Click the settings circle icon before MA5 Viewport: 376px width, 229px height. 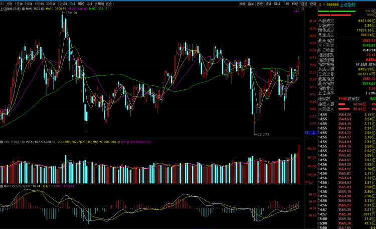[x=24, y=9]
